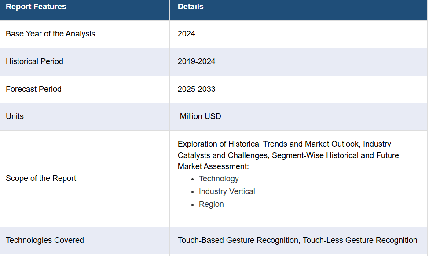Click the Report Features column header
The width and height of the screenshot is (429, 256).
coord(36,7)
